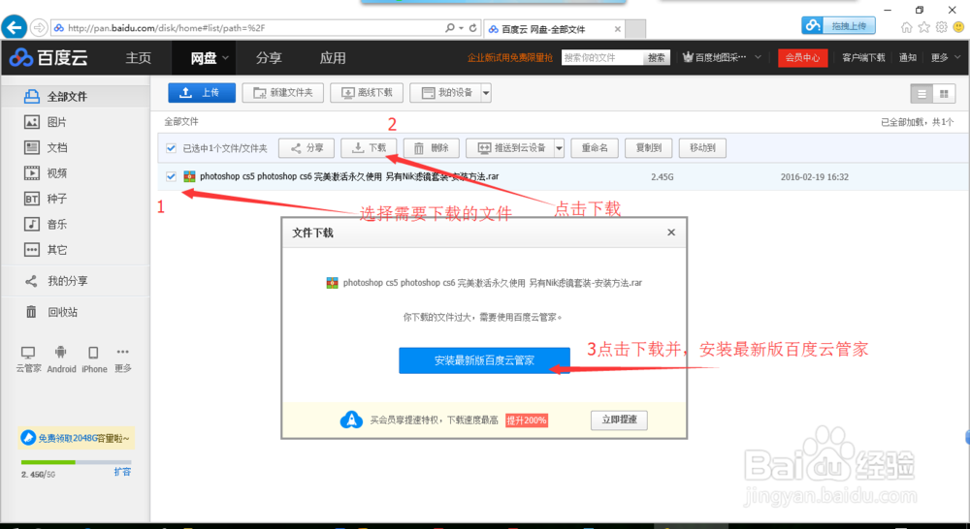
Task: Click the 删除 delete button
Action: (x=432, y=148)
